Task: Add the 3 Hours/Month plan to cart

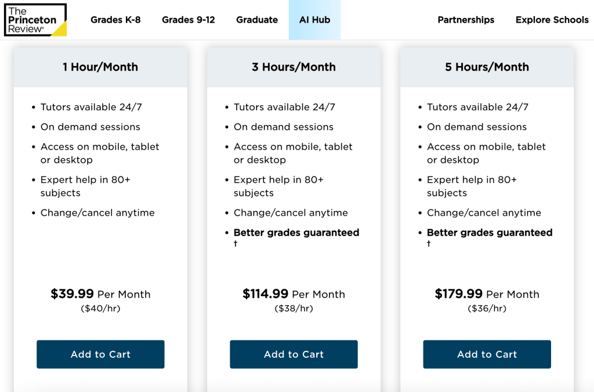Action: click(294, 354)
